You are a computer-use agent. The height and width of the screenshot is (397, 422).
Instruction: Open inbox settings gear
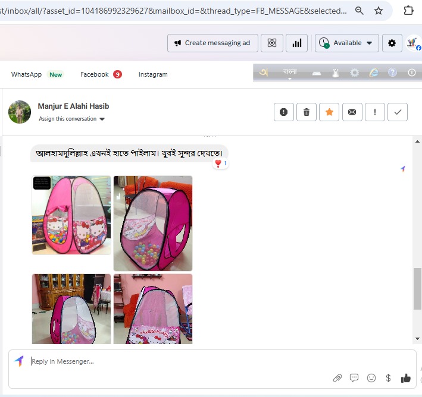pyautogui.click(x=391, y=43)
